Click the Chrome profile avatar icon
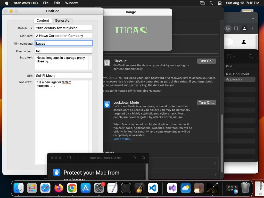 pos(244,28)
